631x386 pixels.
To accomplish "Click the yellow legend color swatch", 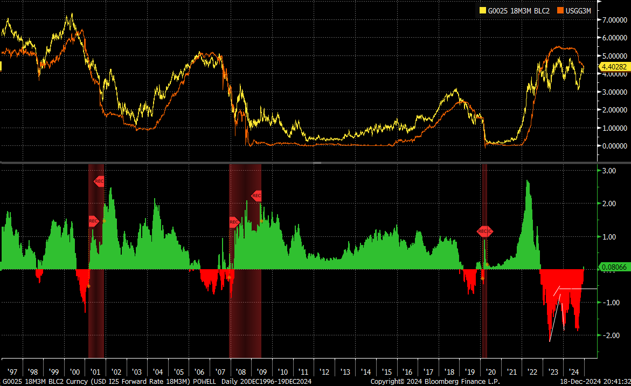I will point(484,10).
